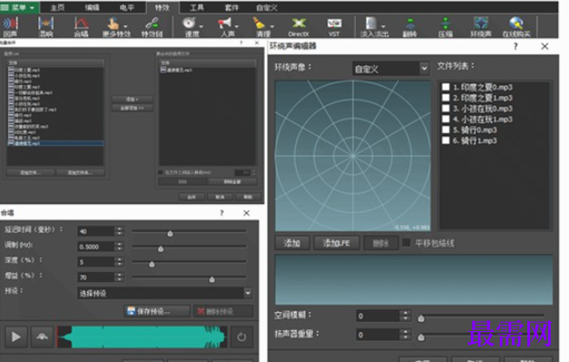Switch to the 自定义 tab
The width and height of the screenshot is (569, 362).
(267, 7)
